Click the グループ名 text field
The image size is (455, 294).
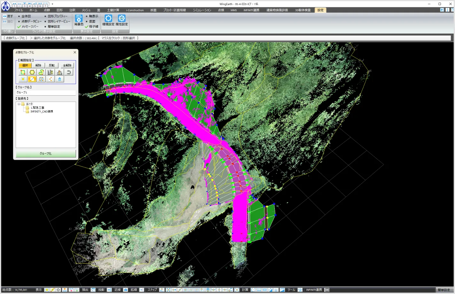[45, 92]
